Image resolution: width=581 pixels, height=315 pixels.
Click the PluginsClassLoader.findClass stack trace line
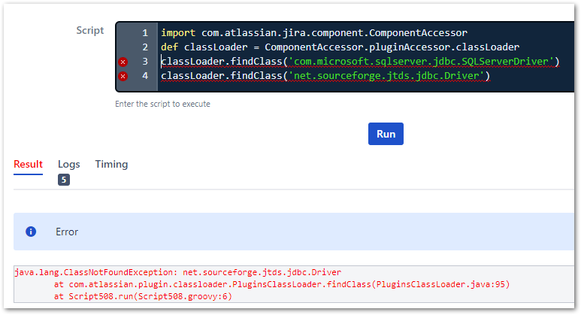(282, 284)
